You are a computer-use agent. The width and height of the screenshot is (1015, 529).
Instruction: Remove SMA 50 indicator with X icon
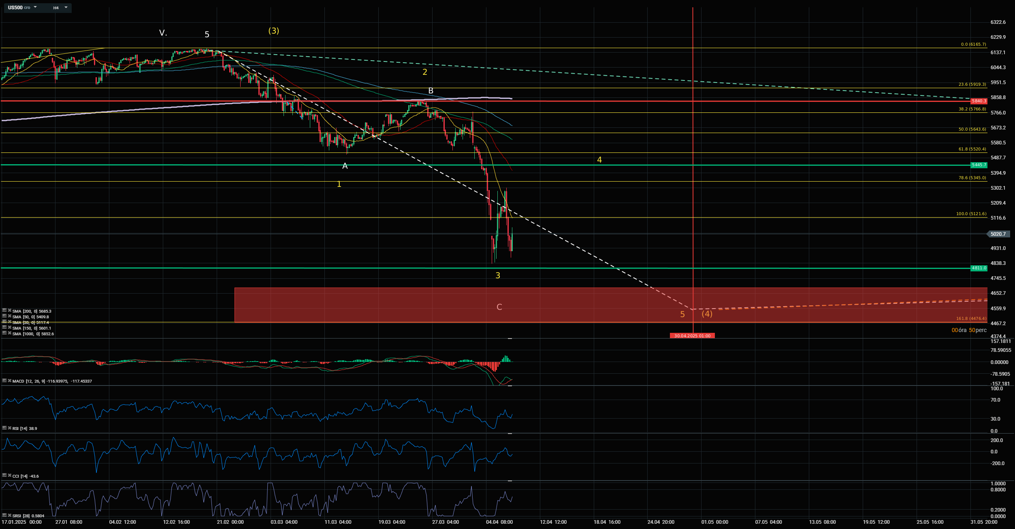[9, 316]
